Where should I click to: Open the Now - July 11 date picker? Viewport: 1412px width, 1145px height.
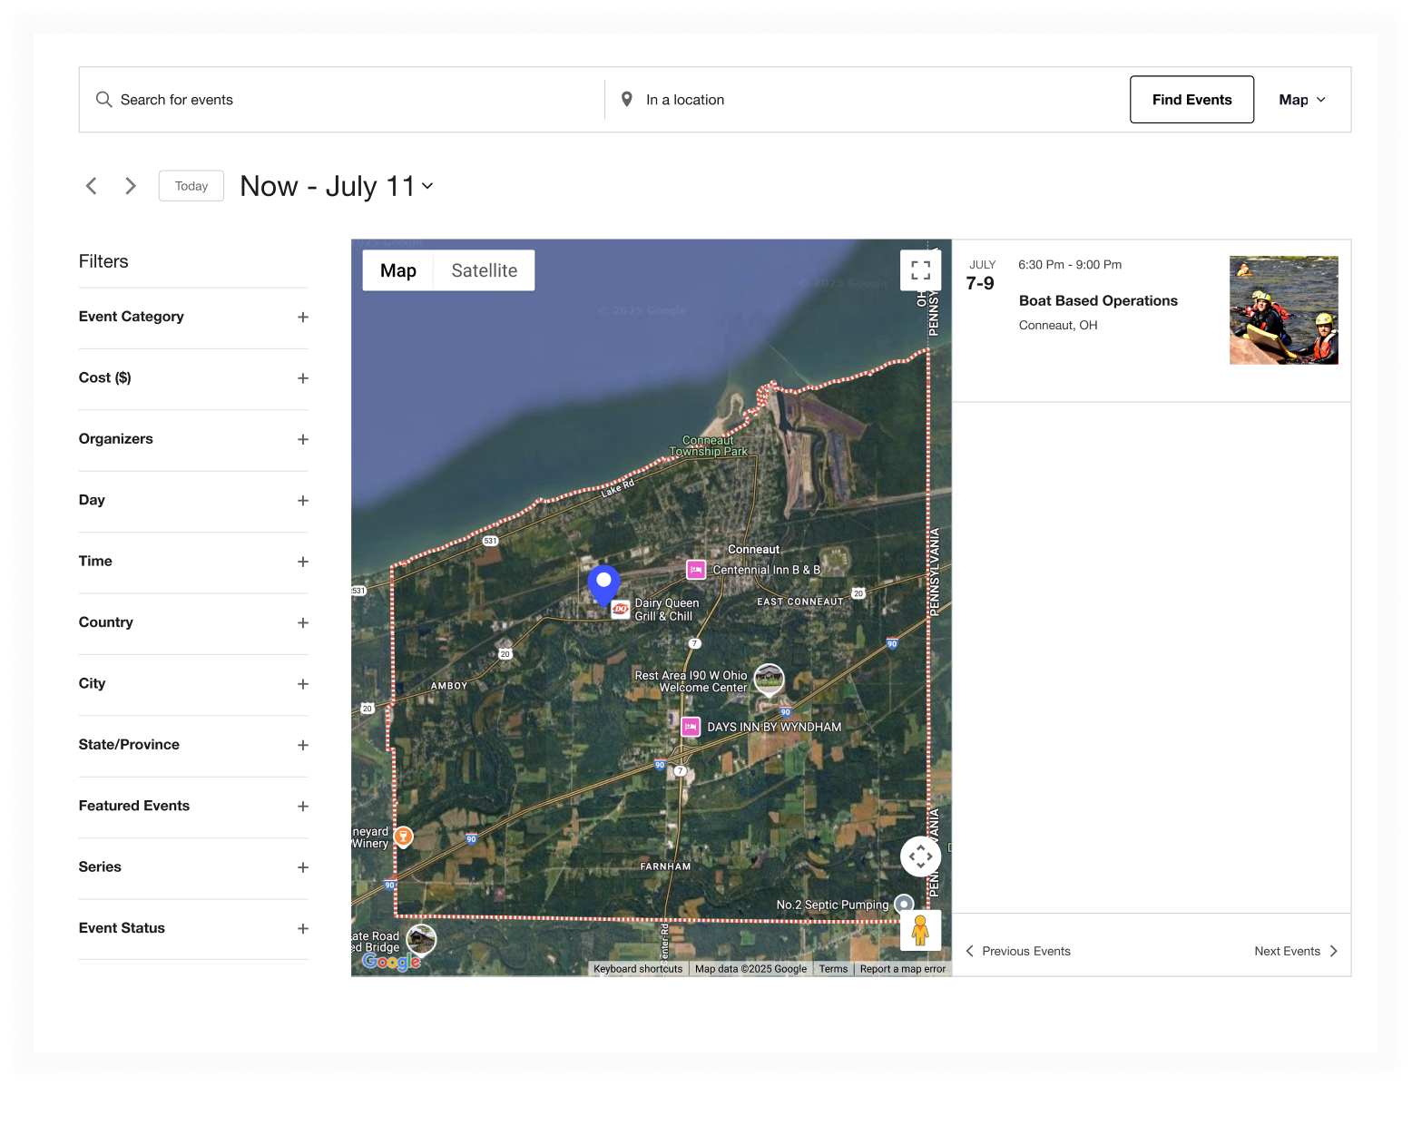(337, 186)
